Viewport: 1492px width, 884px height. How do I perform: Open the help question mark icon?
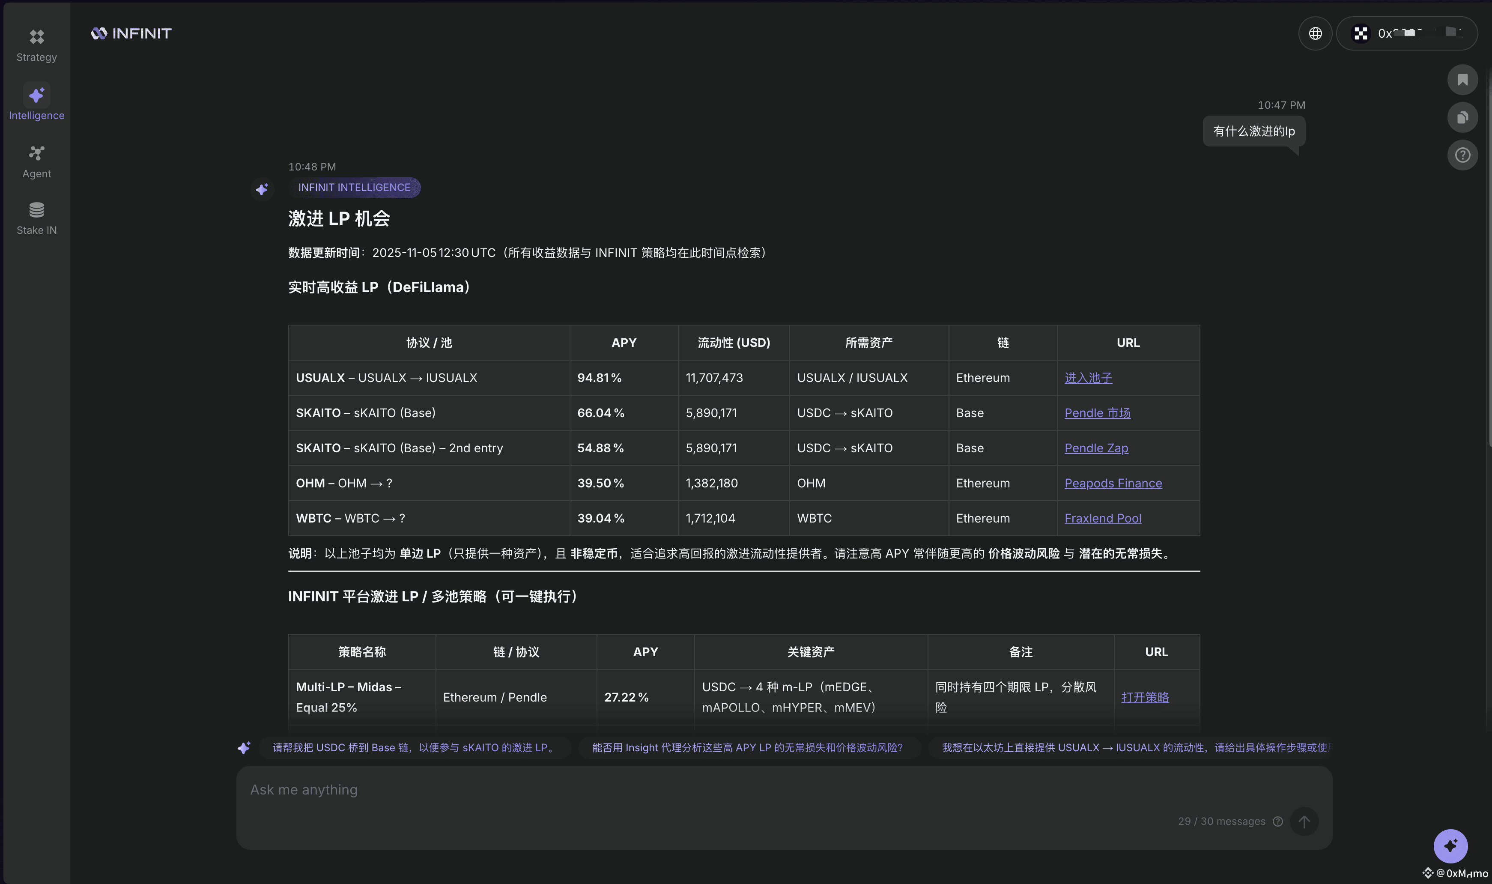[1462, 155]
